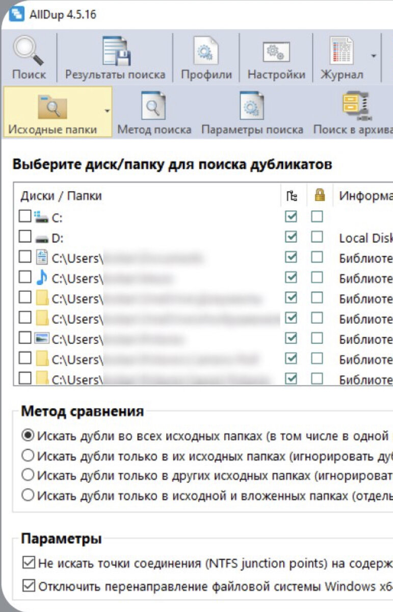Toggle subfolder scan checkbox for D: drive
The width and height of the screenshot is (393, 612).
[x=291, y=237]
